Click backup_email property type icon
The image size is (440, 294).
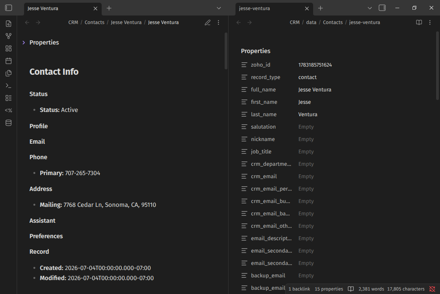244,275
